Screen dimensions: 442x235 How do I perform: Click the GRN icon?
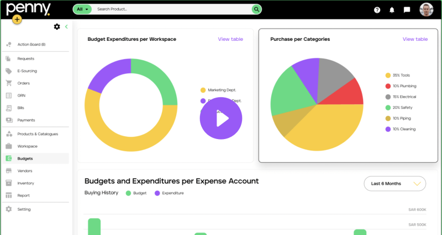click(x=9, y=95)
